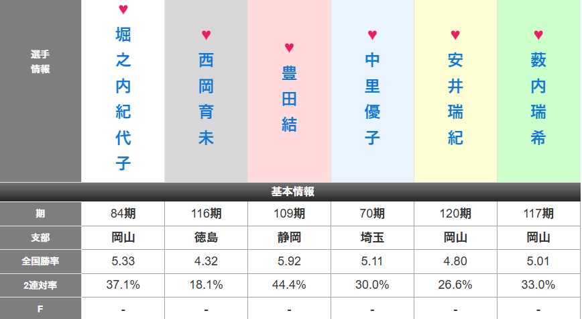The image size is (582, 319).
Task: Open racer profile 豊田結
Action: pos(289,99)
